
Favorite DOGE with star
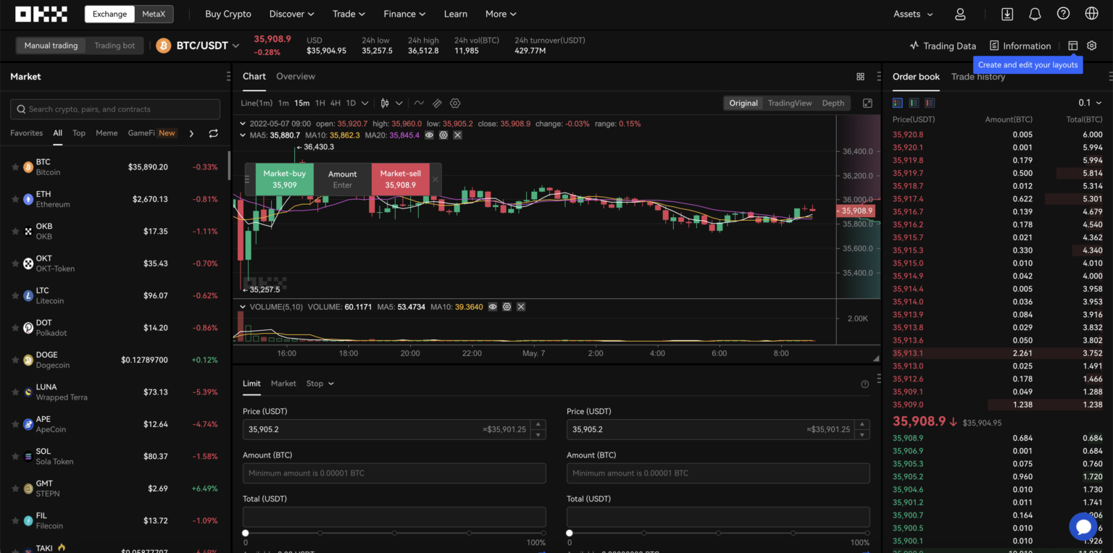(15, 360)
